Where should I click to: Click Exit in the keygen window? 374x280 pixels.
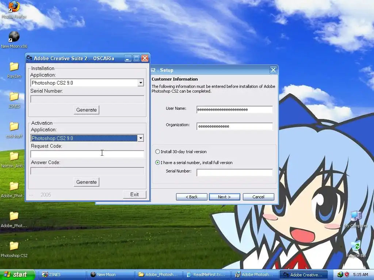coord(134,195)
